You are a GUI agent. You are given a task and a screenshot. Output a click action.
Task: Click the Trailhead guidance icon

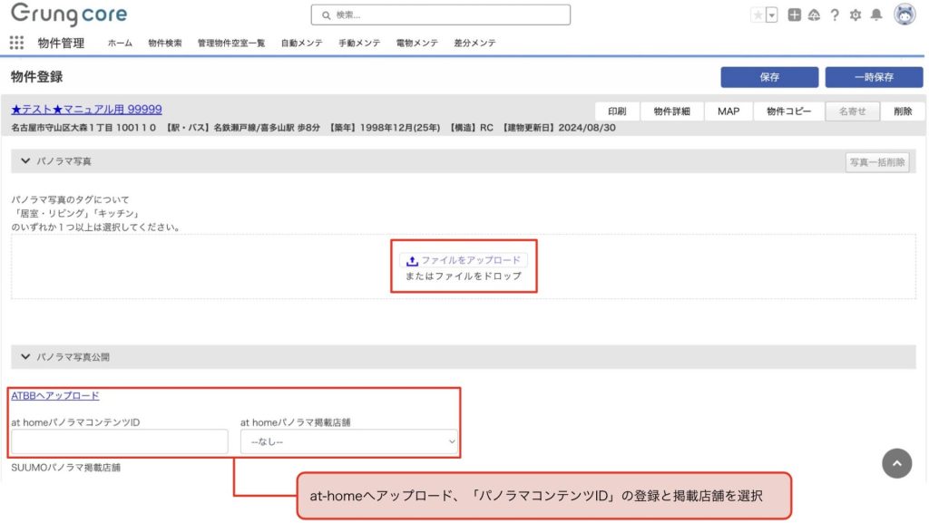click(814, 15)
